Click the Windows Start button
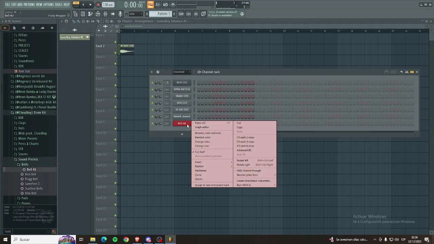The image size is (434, 244). [5, 240]
